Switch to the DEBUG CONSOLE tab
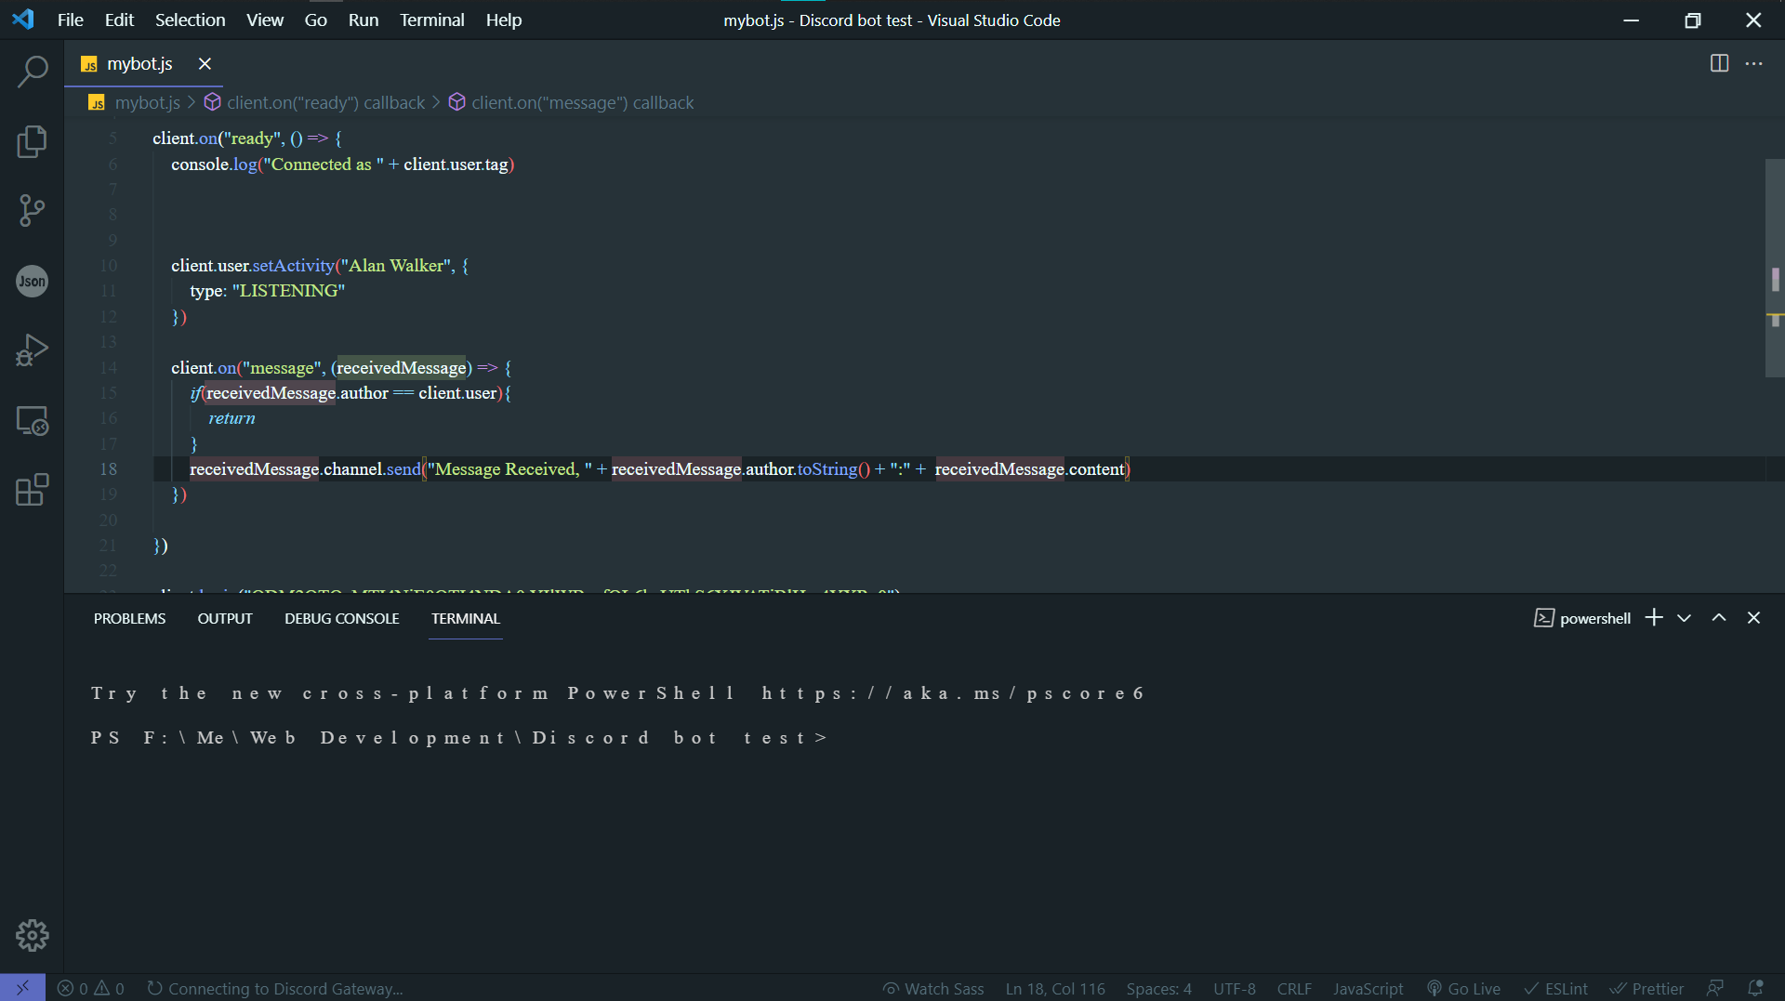This screenshot has width=1785, height=1001. point(341,618)
